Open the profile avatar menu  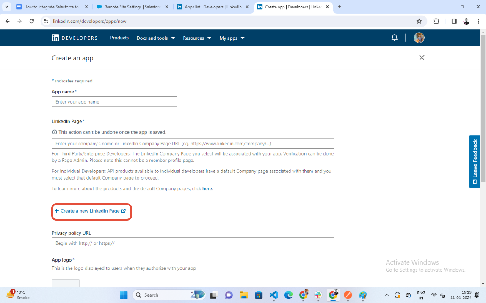(419, 38)
